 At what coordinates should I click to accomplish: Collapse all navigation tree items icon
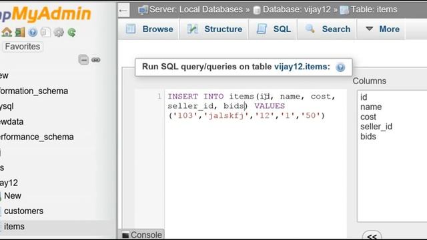pyautogui.click(x=83, y=59)
